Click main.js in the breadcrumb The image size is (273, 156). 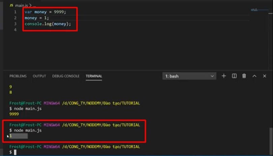[x=22, y=6]
